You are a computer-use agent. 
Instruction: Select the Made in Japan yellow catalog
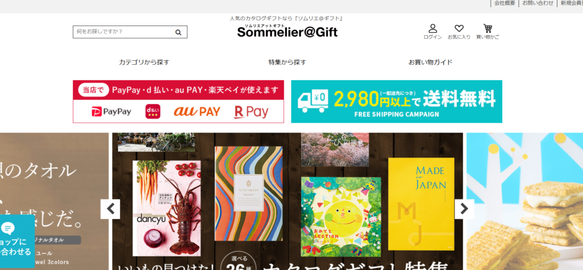421,204
